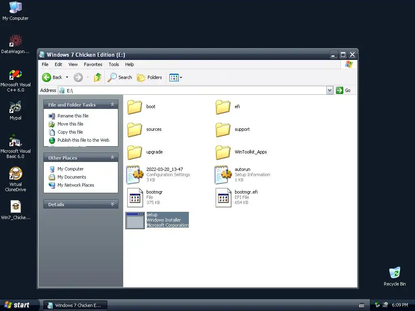This screenshot has width=415, height=311.
Task: Open the Views button menu
Action: point(176,77)
